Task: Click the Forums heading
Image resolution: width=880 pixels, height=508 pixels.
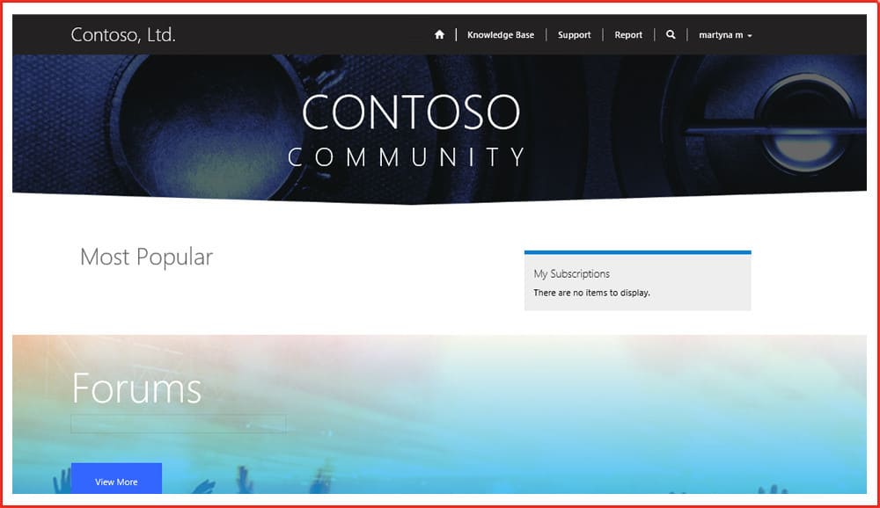Action: 136,388
